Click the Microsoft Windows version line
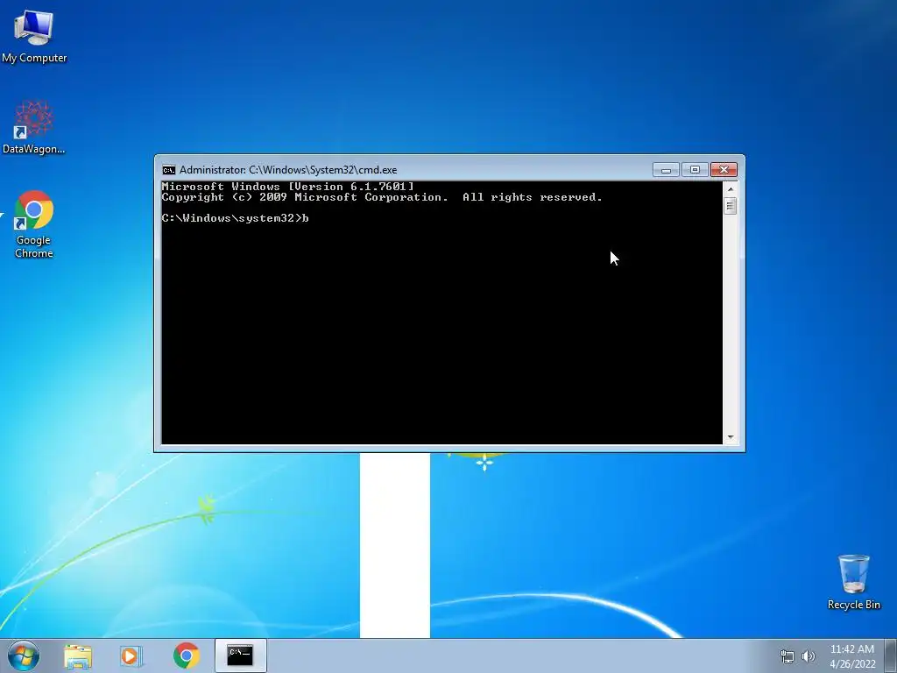The image size is (897, 673). (x=287, y=187)
